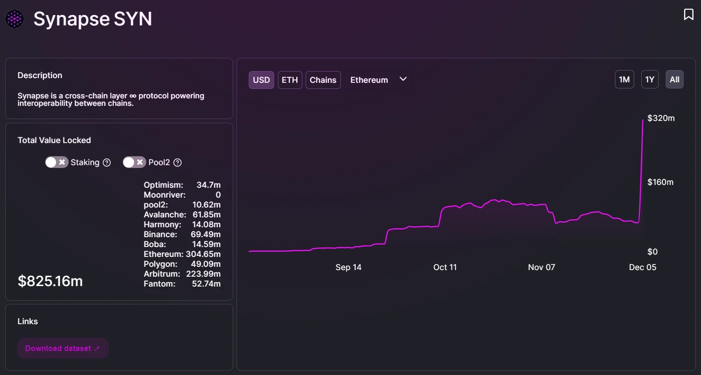
Task: Click the $0 y-axis label
Action: point(653,252)
